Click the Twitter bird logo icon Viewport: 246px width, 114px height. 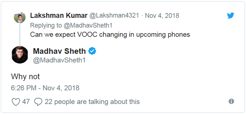coord(230,16)
